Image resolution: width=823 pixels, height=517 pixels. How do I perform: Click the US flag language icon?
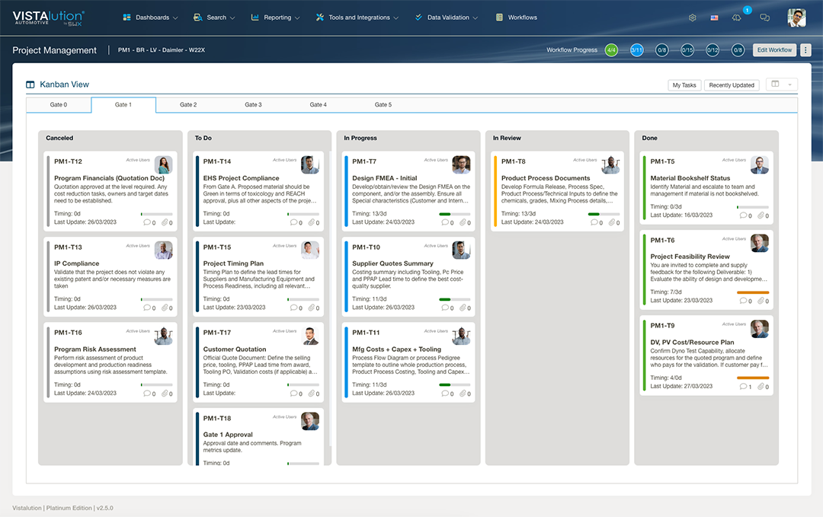pyautogui.click(x=714, y=18)
